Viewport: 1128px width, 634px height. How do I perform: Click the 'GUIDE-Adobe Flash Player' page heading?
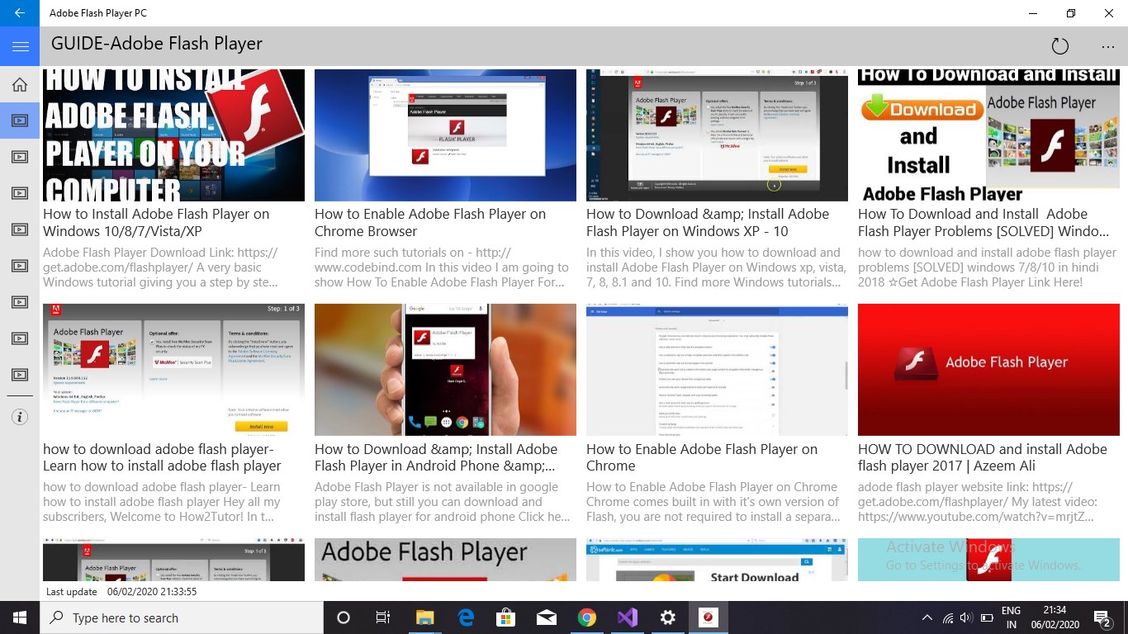(x=157, y=44)
